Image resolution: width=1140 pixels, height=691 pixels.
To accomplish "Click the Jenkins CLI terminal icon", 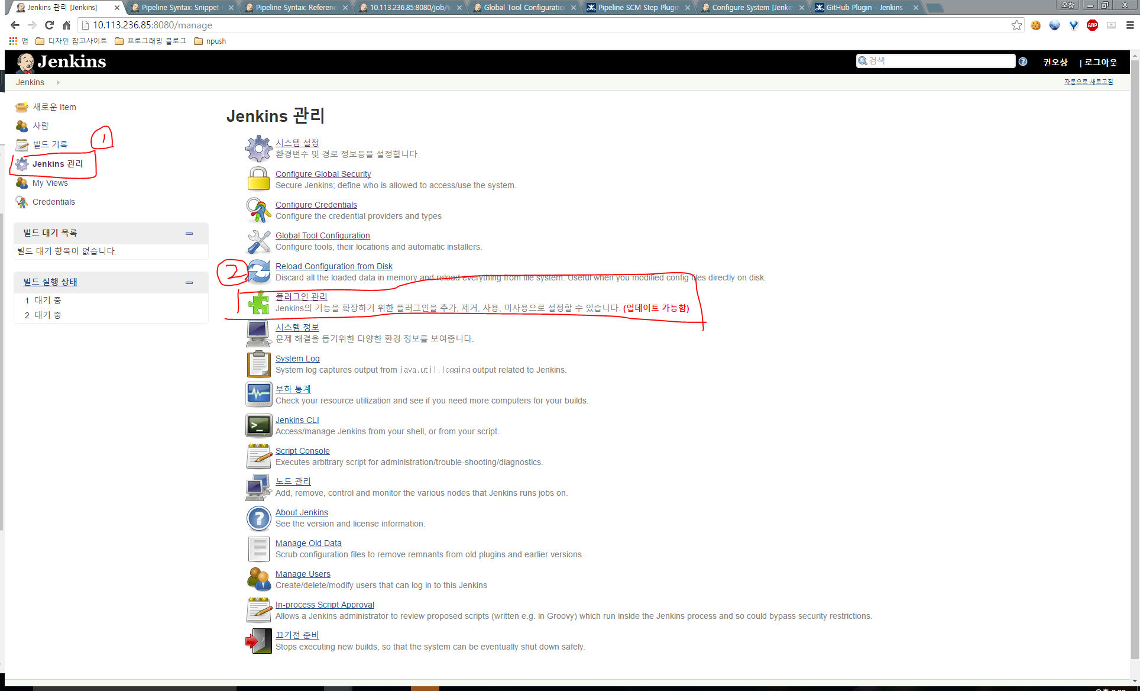I will point(258,426).
